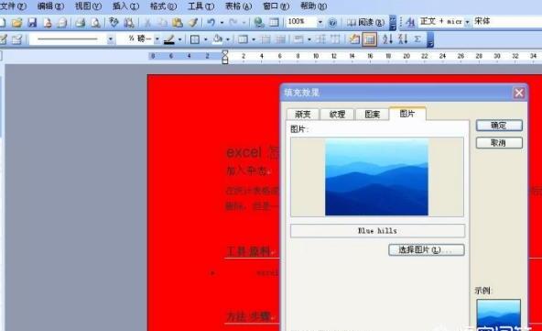This screenshot has width=542, height=331.
Task: Click the Paste clipboard icon
Action: point(178,23)
